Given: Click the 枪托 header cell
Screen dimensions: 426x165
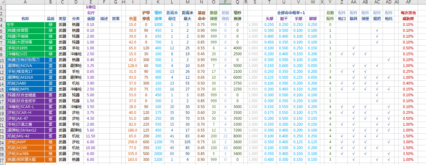Looking at the screenshot, I should pyautogui.click(x=388, y=19).
